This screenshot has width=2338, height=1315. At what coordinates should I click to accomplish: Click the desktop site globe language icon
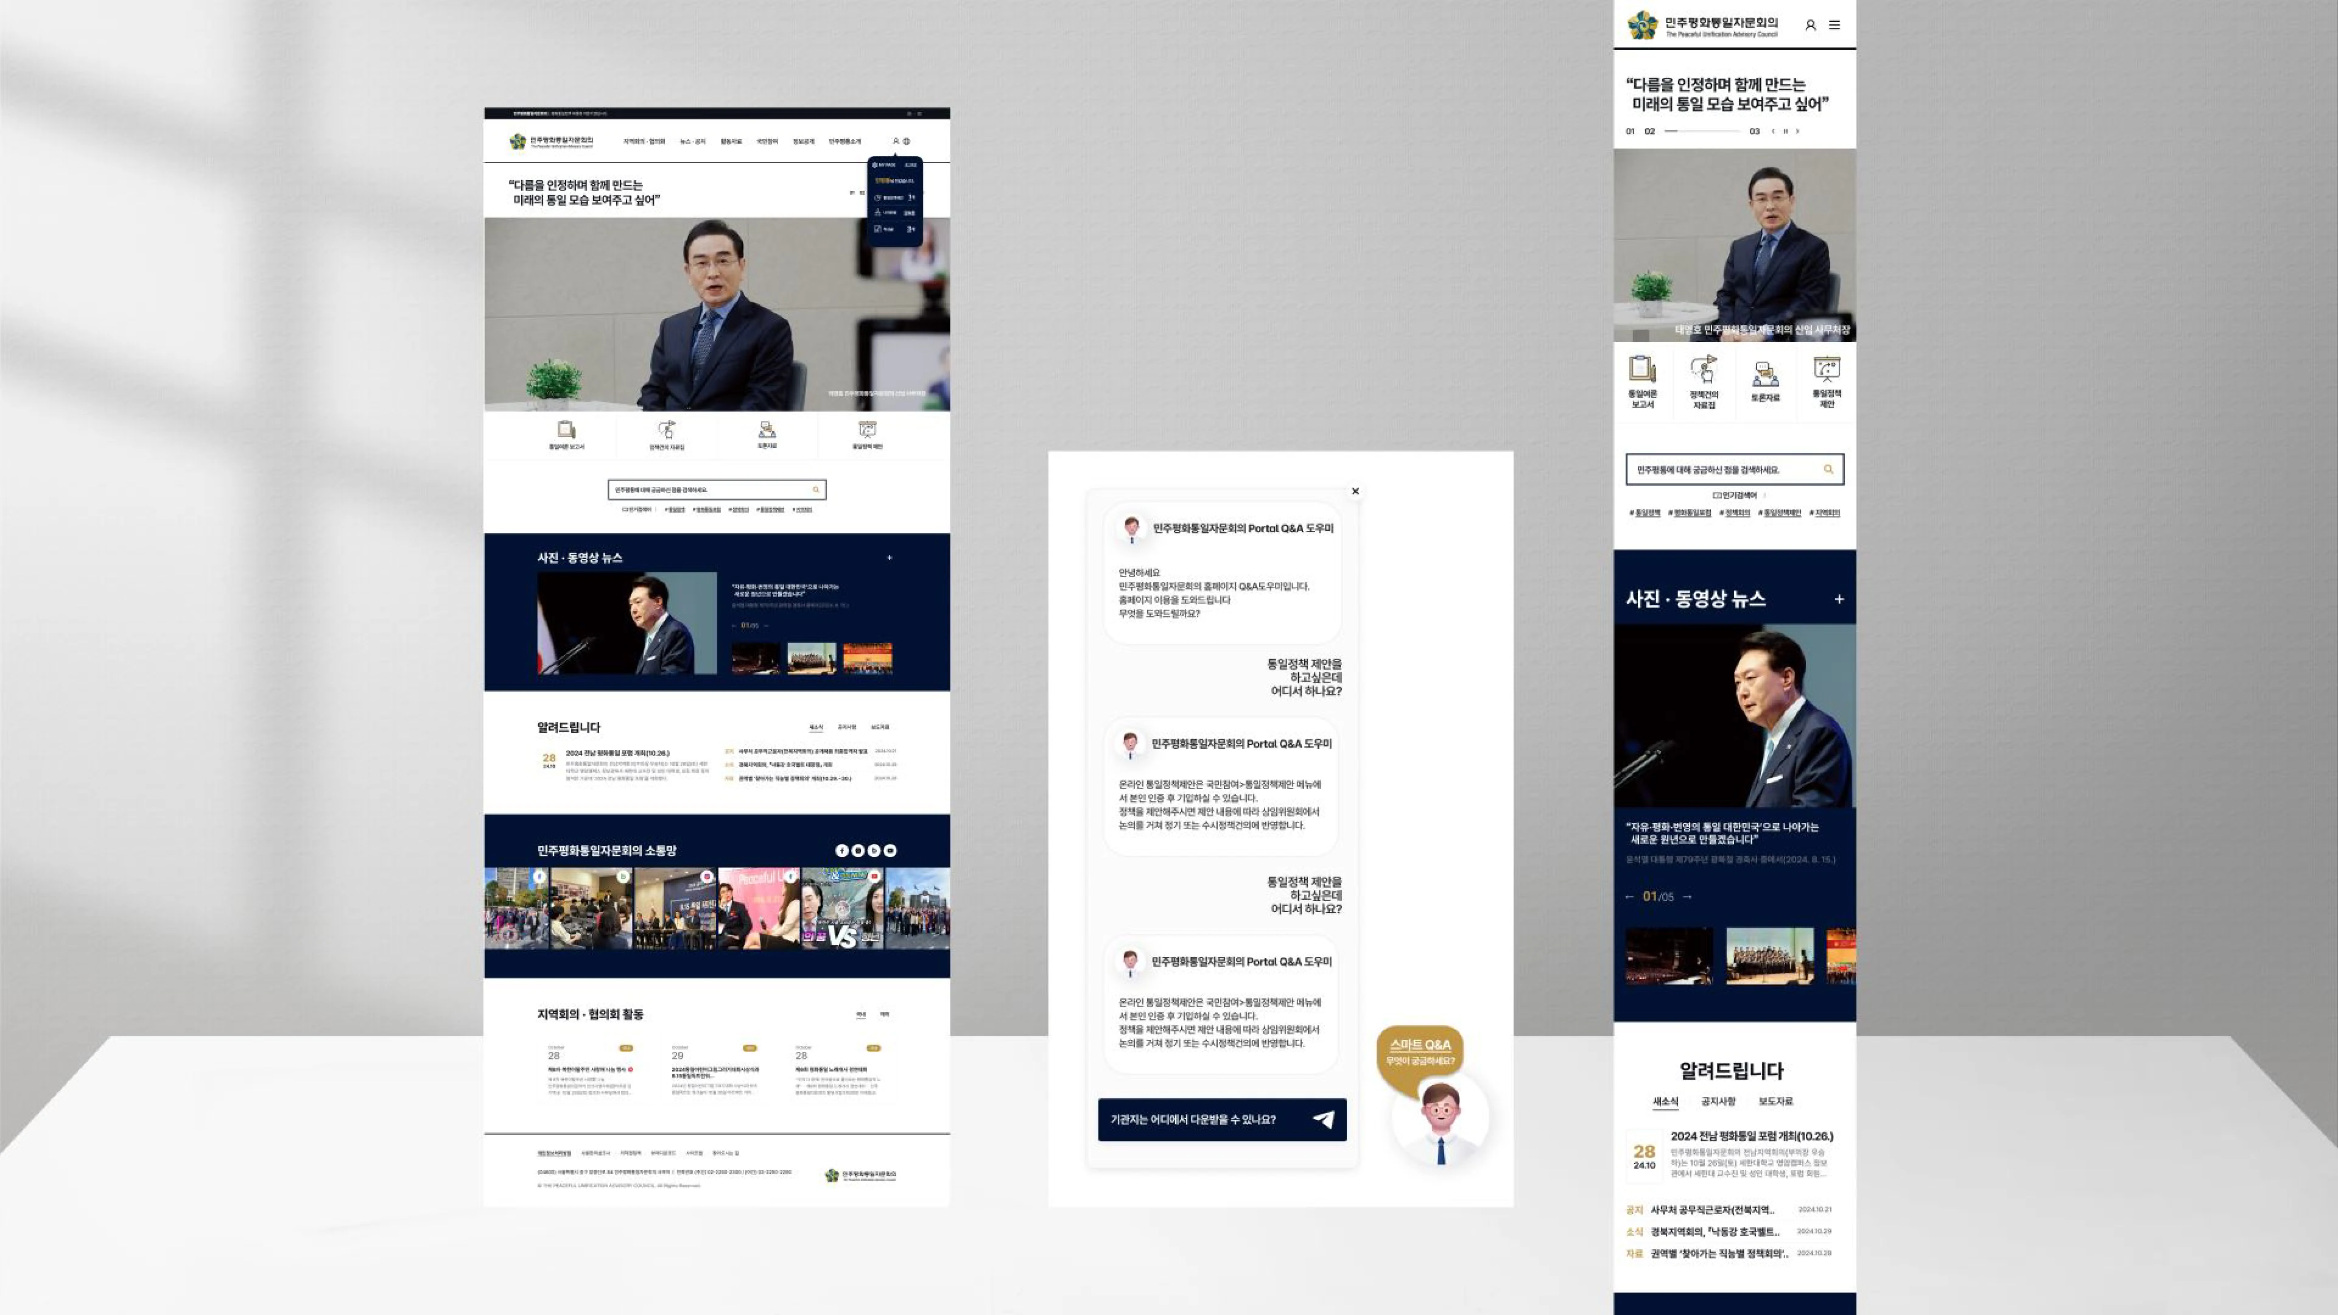[x=906, y=141]
